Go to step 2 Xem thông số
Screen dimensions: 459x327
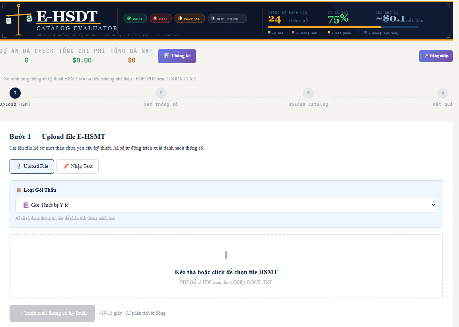(161, 93)
